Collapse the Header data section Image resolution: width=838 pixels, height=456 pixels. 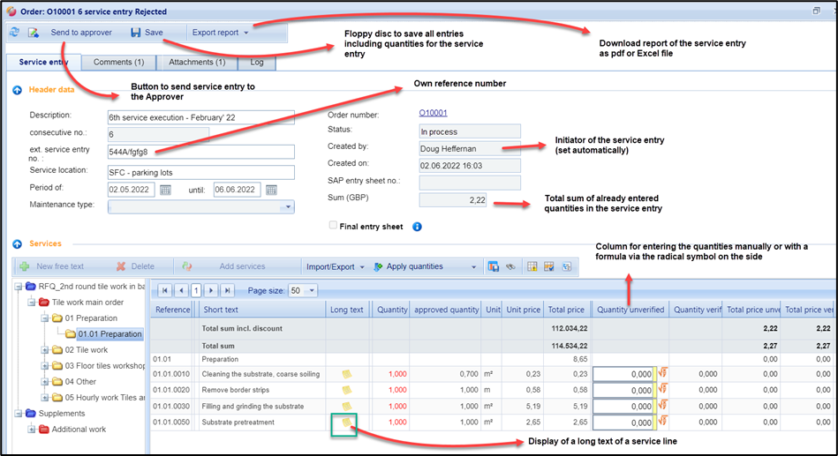(17, 90)
